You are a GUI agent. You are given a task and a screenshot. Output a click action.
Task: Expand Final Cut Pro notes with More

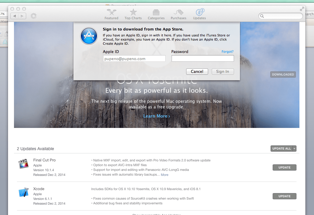point(165,175)
